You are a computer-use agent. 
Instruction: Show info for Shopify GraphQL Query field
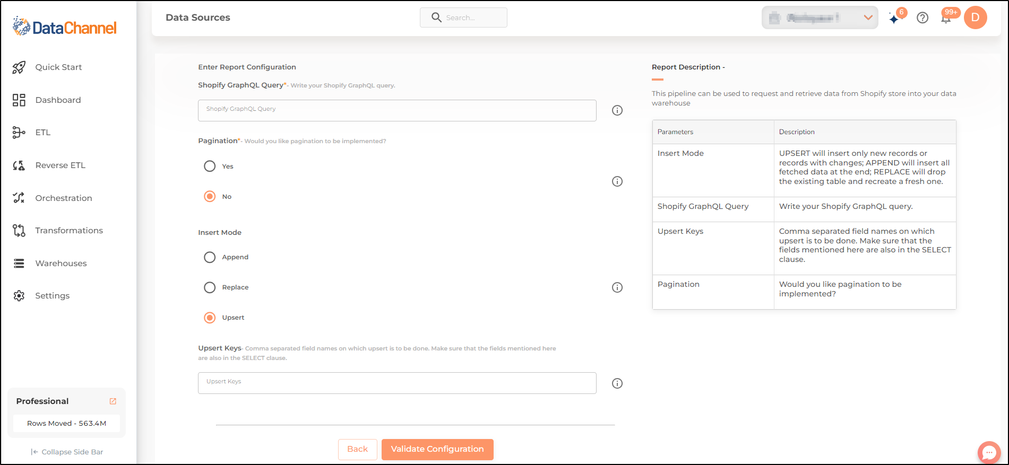tap(617, 110)
